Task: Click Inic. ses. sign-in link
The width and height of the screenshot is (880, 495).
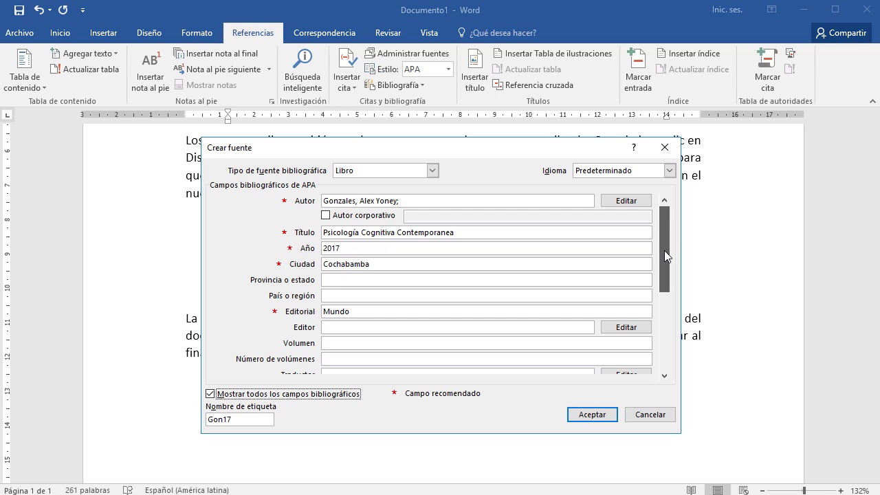Action: point(729,10)
